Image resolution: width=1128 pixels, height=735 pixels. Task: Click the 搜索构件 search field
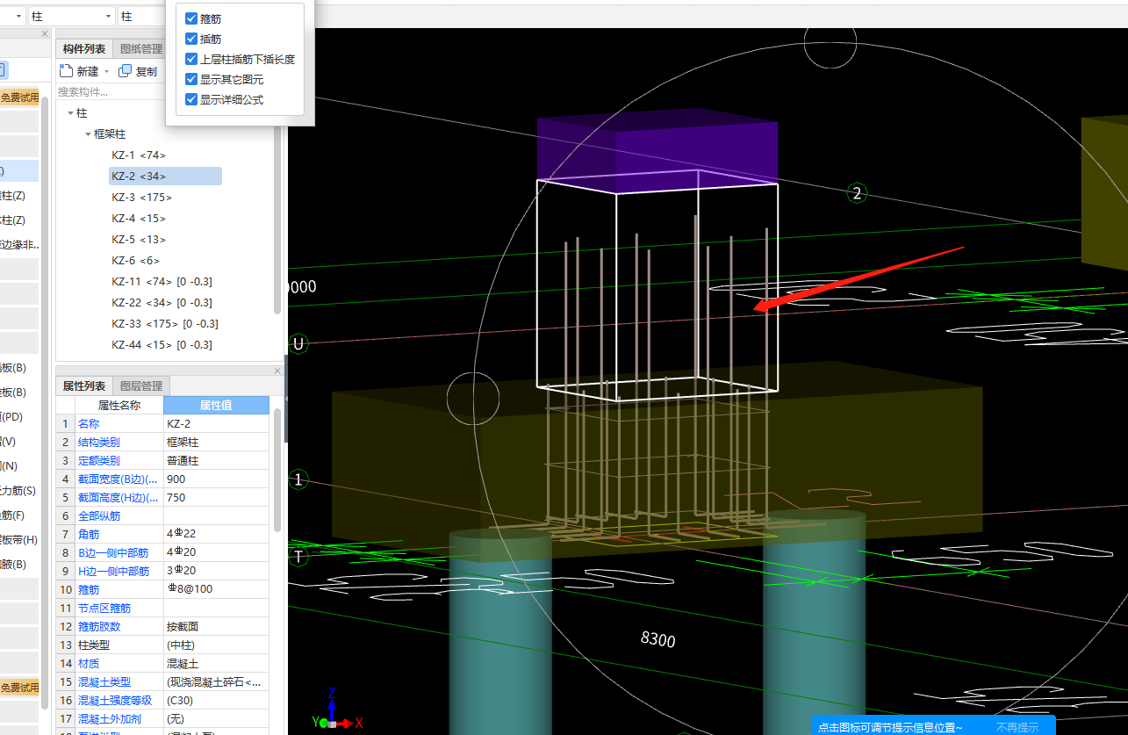tap(110, 91)
